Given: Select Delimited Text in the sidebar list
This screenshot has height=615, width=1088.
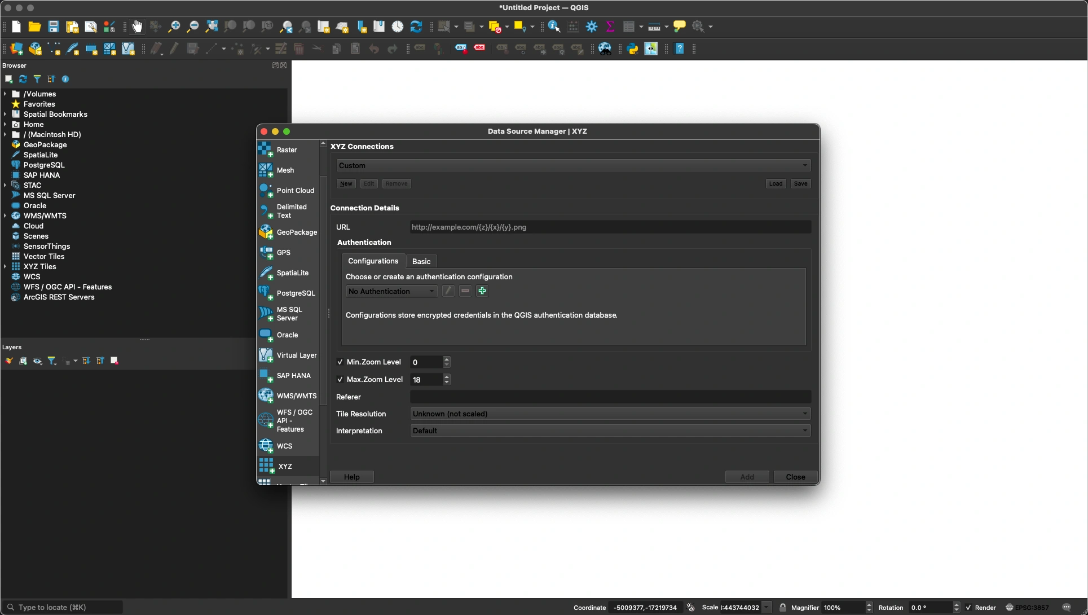Looking at the screenshot, I should [x=288, y=211].
